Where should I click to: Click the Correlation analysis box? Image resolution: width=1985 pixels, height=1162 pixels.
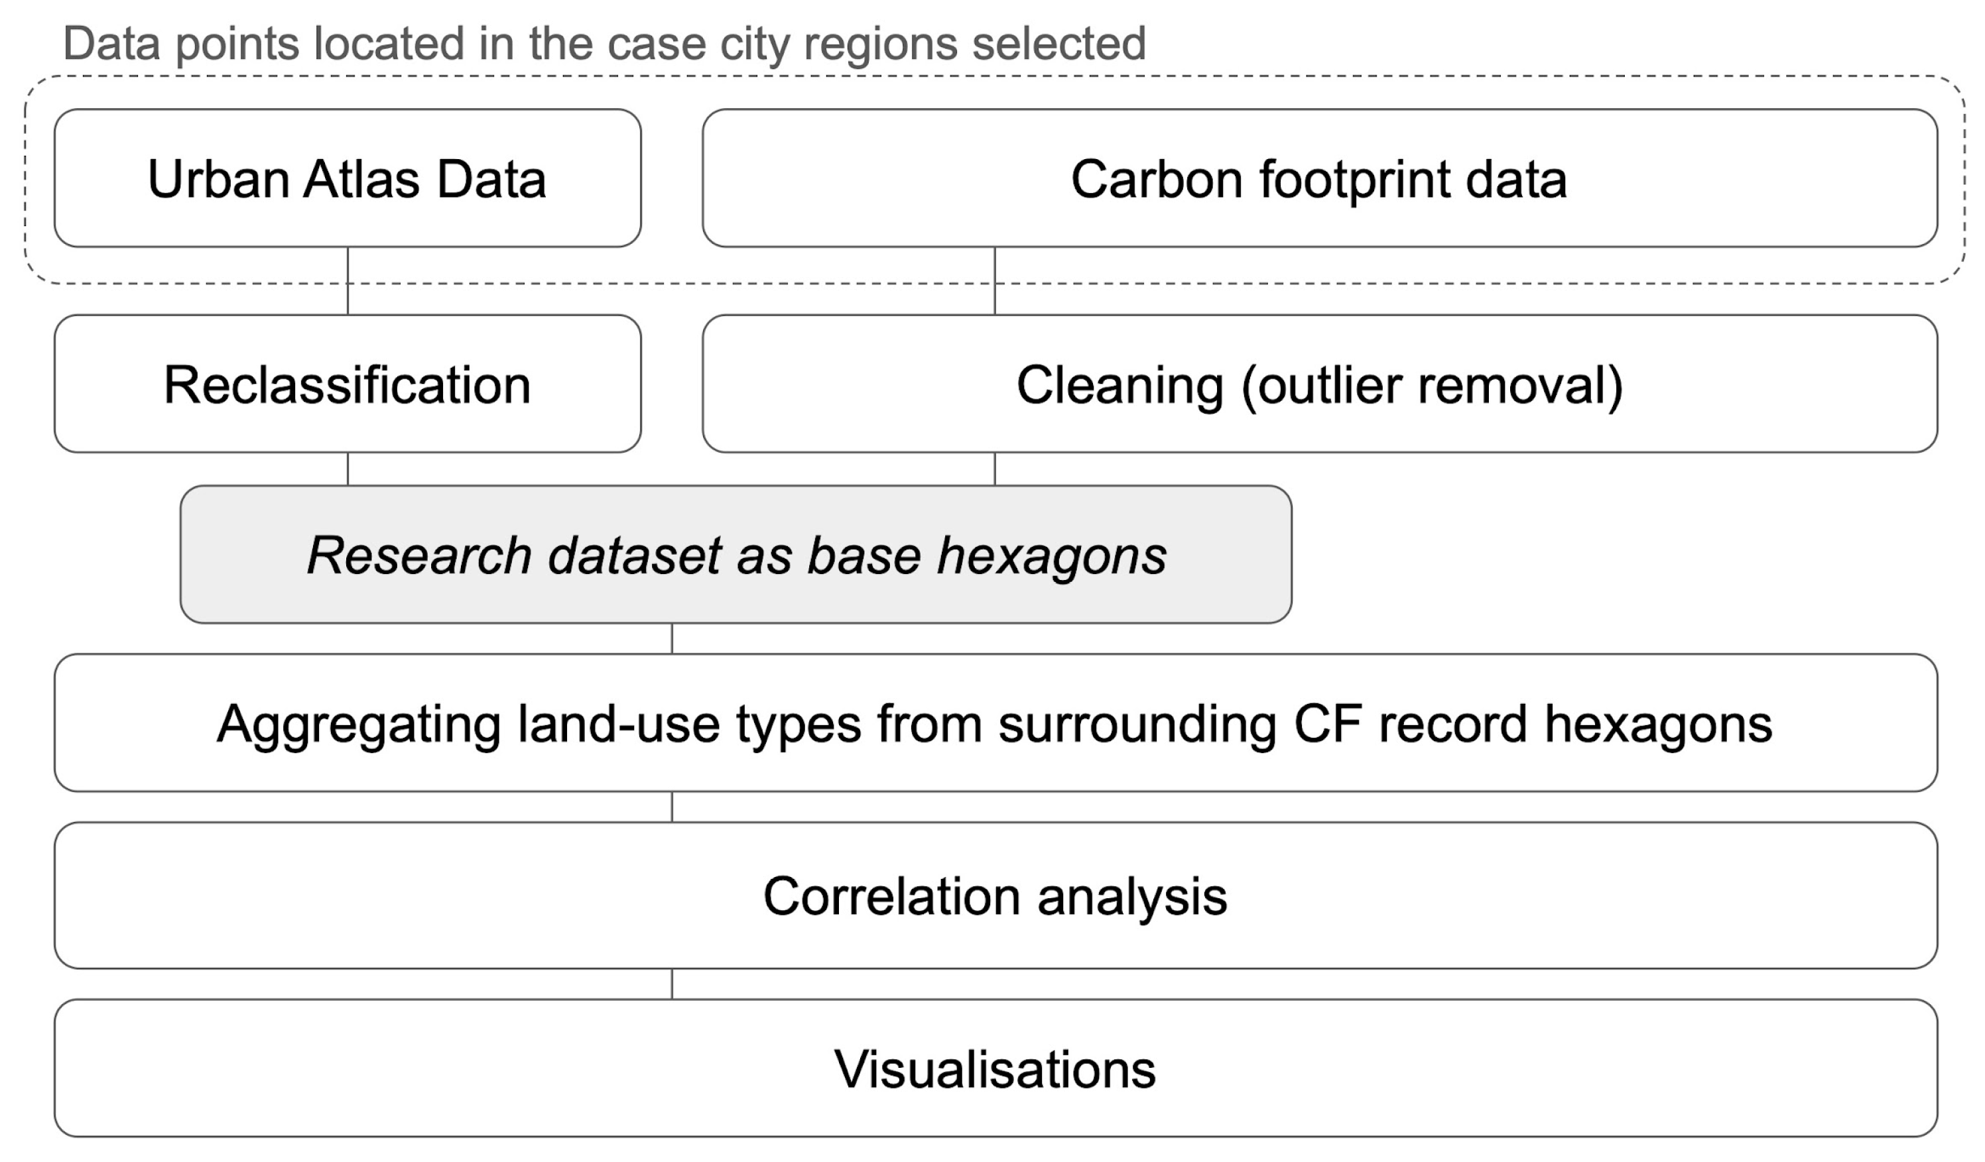994,896
